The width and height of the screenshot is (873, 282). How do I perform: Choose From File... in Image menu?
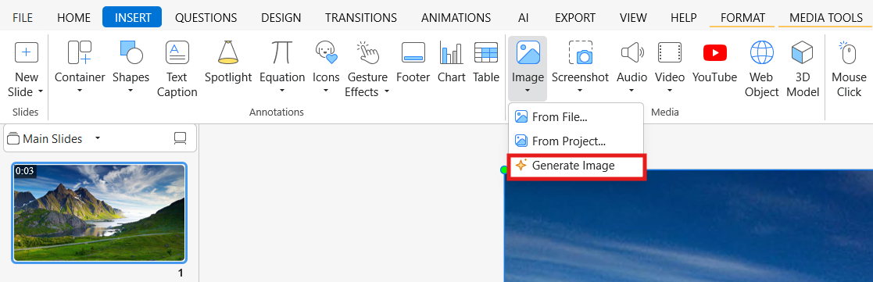tap(576, 117)
